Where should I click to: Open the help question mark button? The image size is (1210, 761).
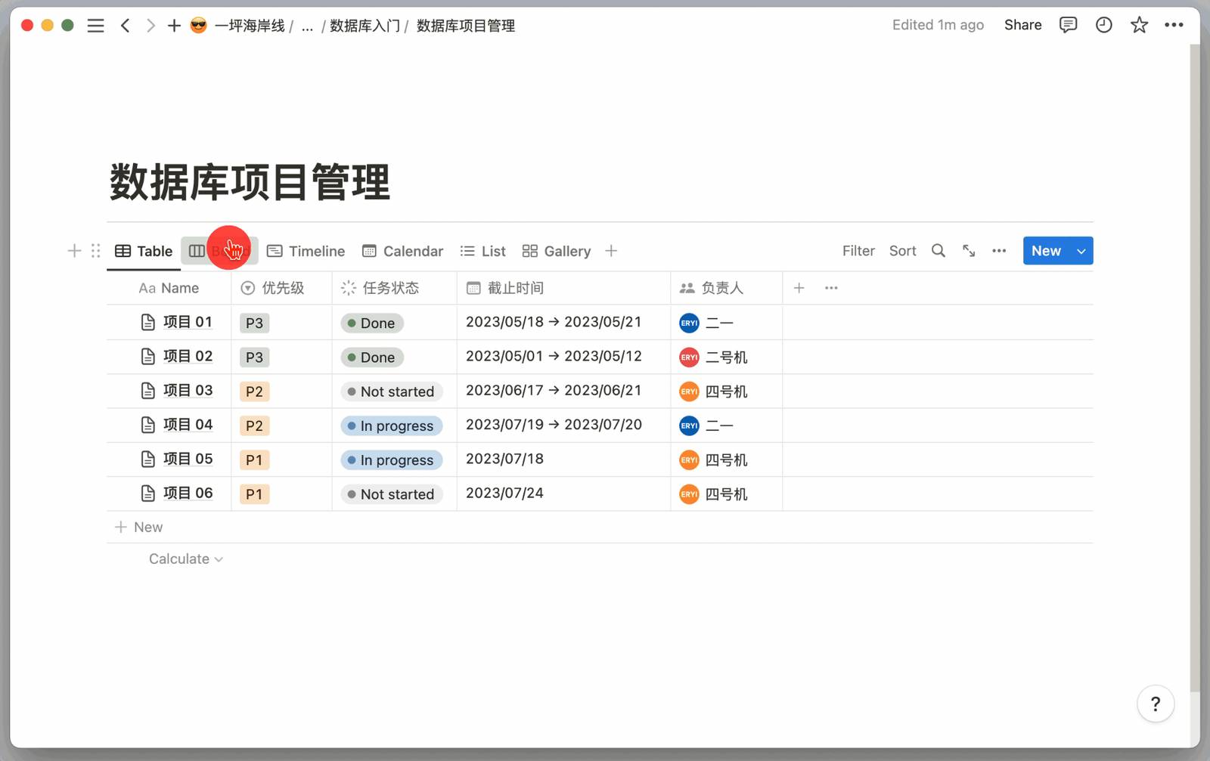[x=1155, y=704]
